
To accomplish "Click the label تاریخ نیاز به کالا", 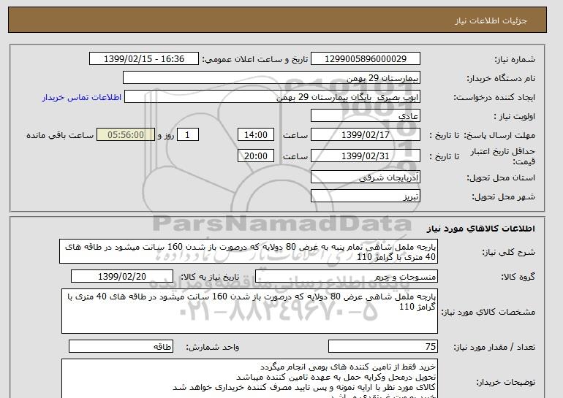I will (209, 277).
